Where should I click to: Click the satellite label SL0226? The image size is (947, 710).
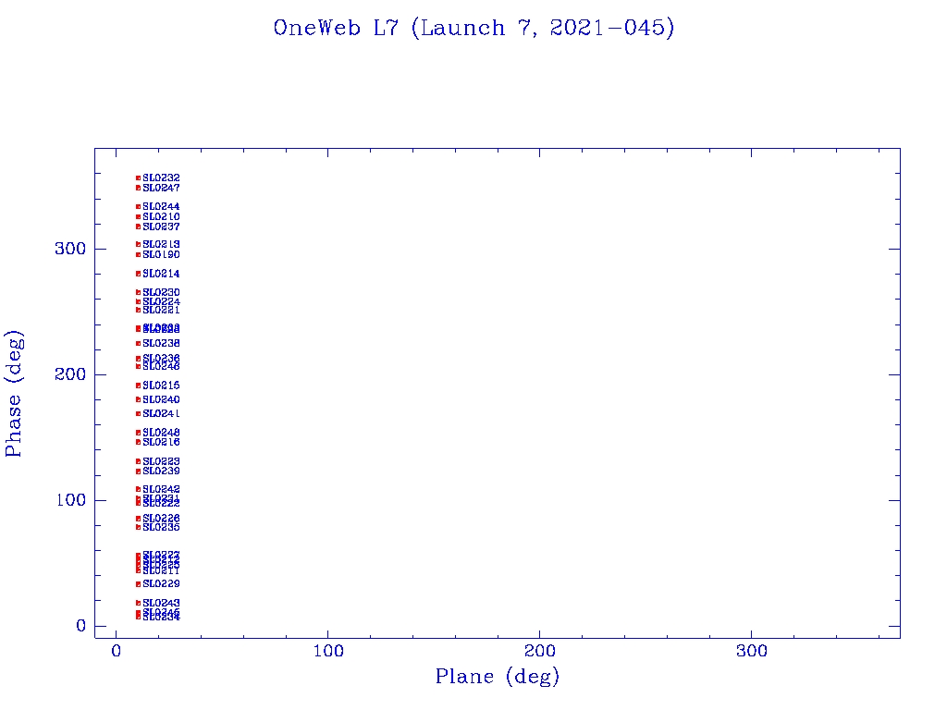tap(161, 518)
